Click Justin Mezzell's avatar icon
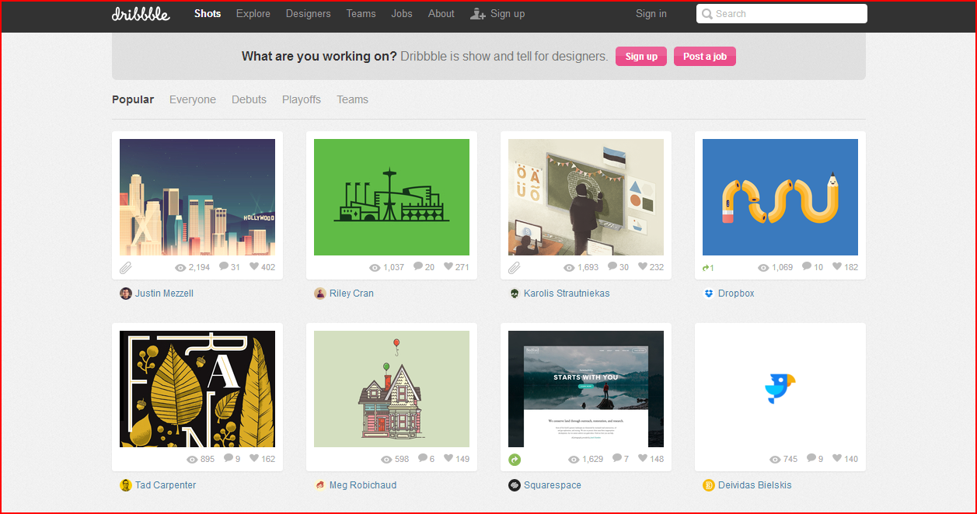 (x=126, y=293)
